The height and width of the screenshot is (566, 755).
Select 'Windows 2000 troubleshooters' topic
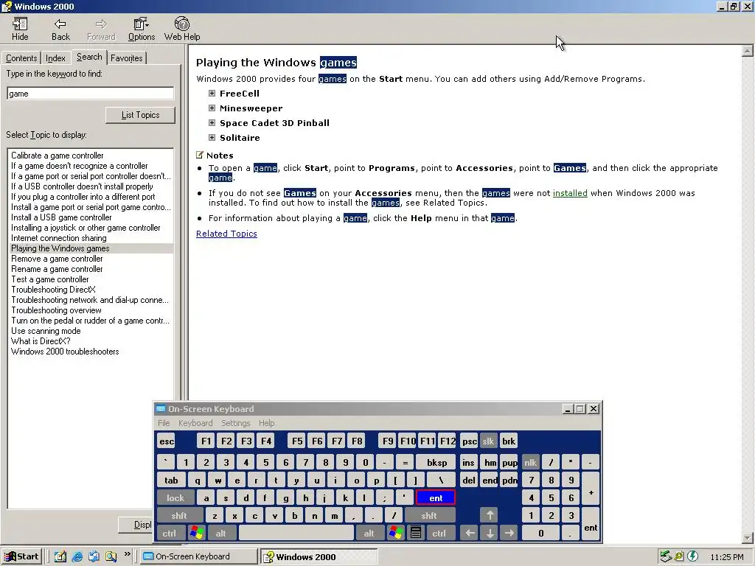pyautogui.click(x=65, y=352)
